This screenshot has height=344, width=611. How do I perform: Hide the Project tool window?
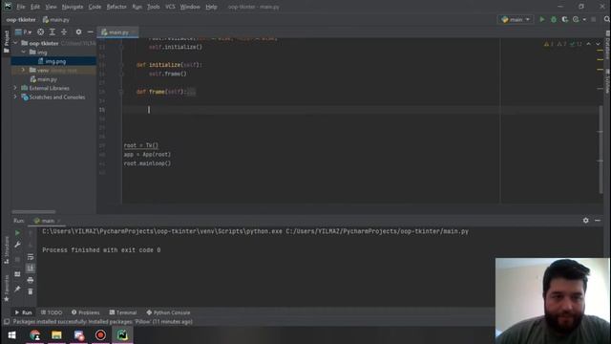[91, 32]
